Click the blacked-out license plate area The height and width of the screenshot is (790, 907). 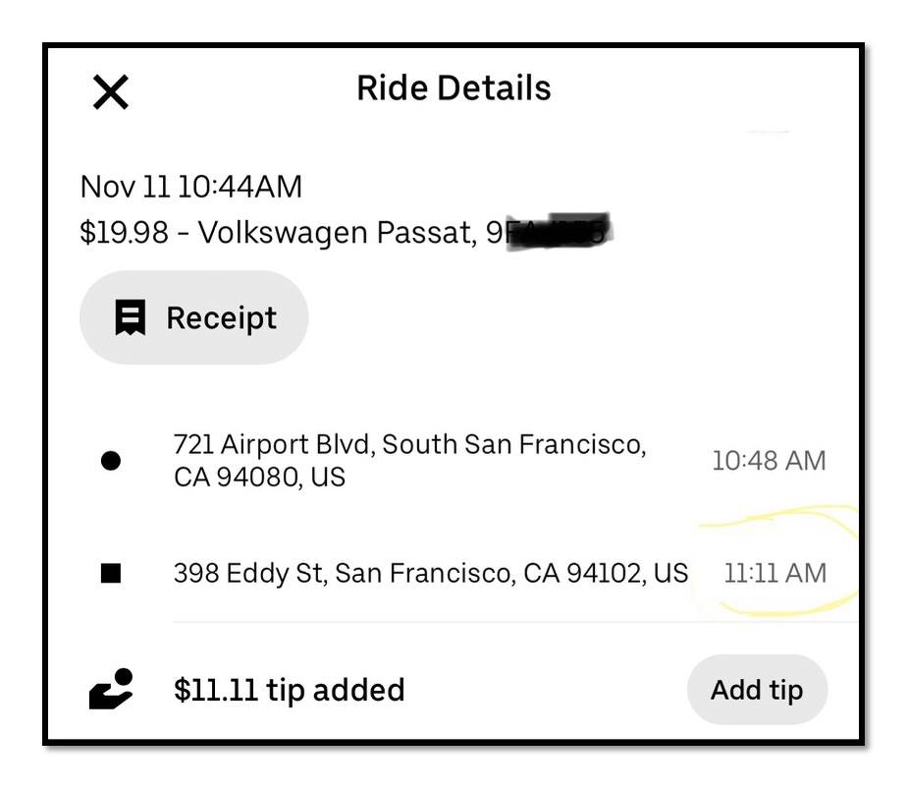(x=559, y=232)
